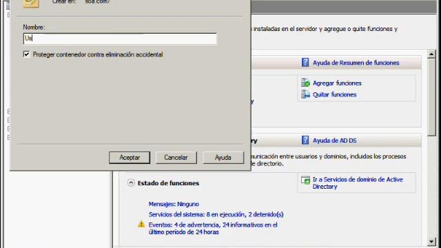Click the Eventos warning triangle icon
Screen dimensions: 441x248
click(141, 225)
